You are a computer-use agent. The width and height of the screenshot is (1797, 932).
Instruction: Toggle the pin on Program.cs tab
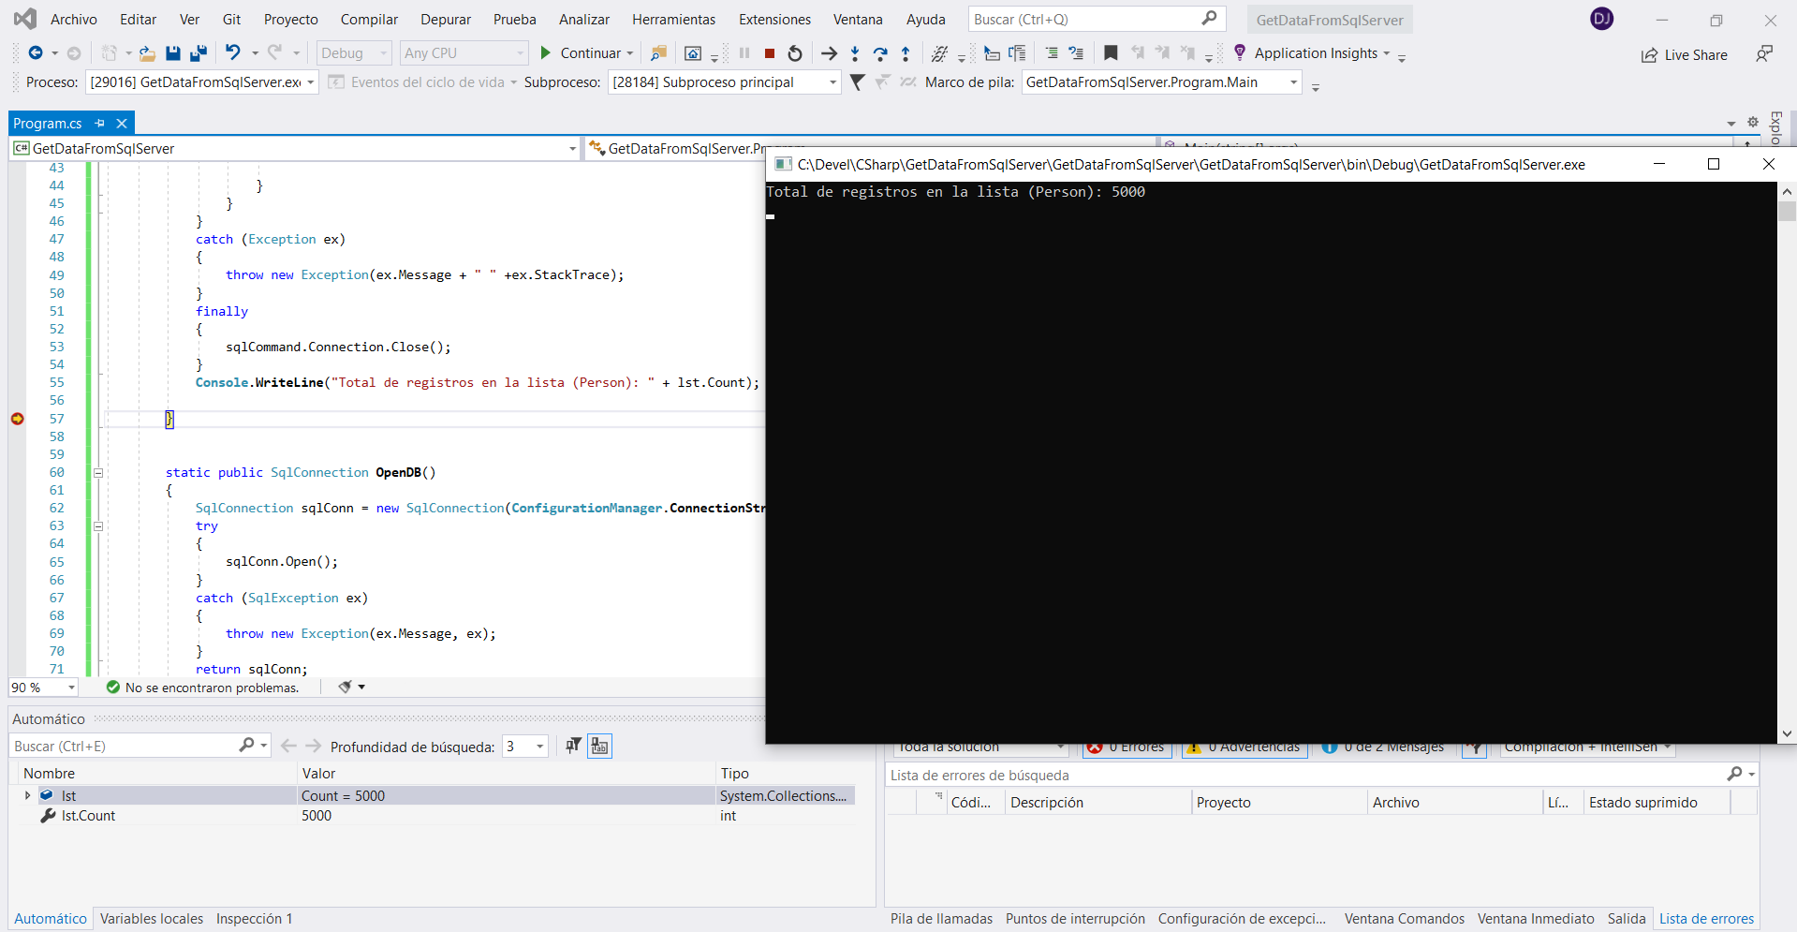100,124
